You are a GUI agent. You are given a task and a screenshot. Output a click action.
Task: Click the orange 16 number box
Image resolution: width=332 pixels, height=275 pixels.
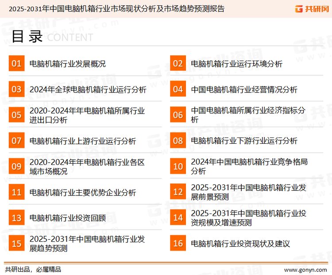pyautogui.click(x=178, y=243)
